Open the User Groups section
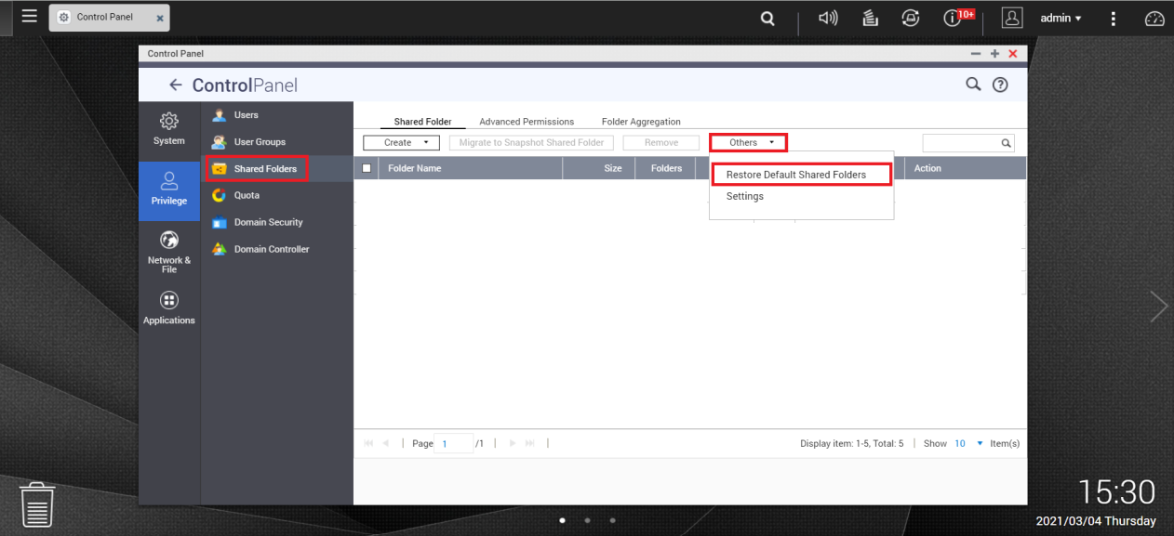 277,142
